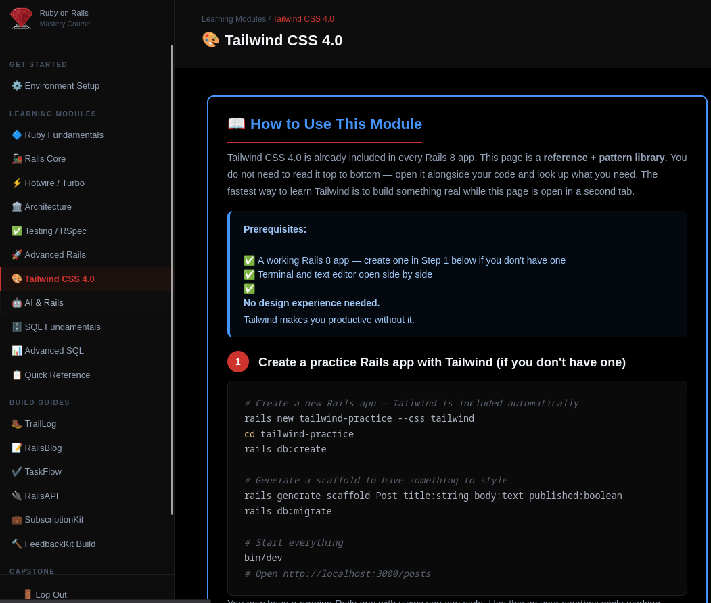Click the plug icon for RailsAPI
The height and width of the screenshot is (603, 711).
17,496
